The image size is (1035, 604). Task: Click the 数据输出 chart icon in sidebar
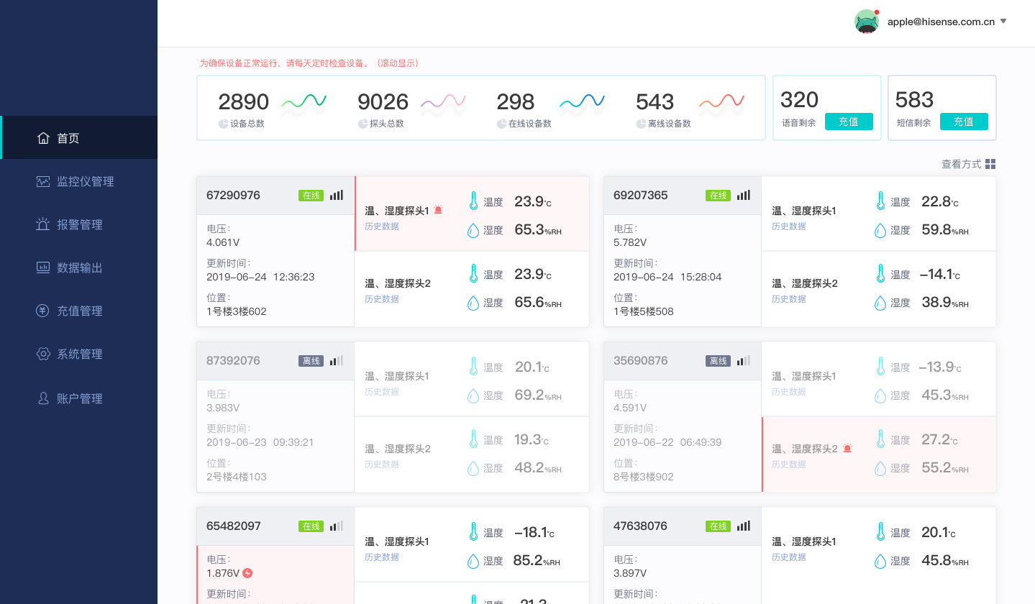[42, 267]
